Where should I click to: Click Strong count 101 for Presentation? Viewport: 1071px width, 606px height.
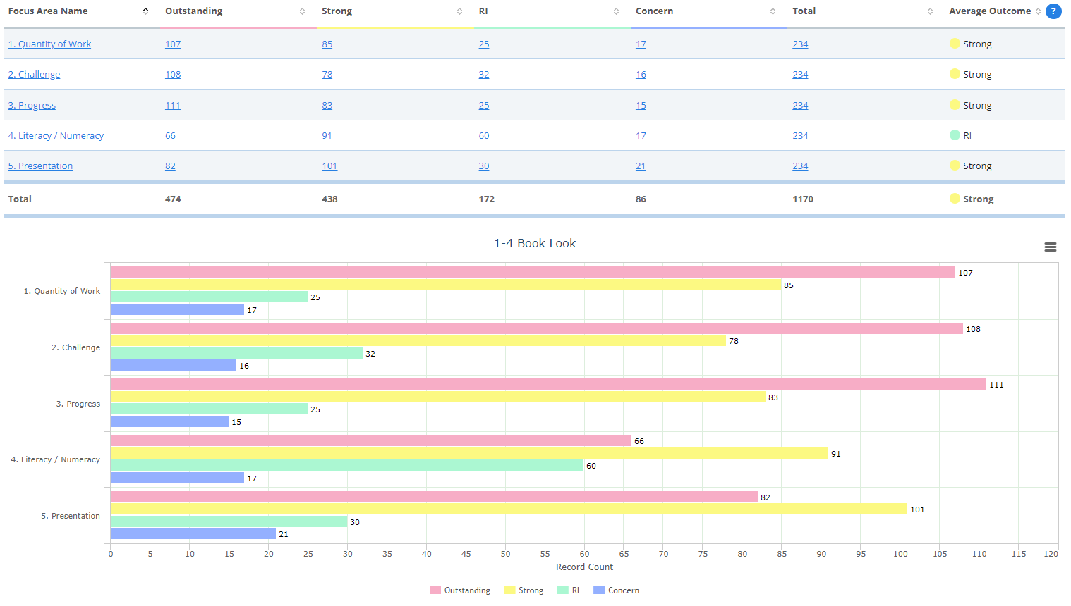pyautogui.click(x=329, y=166)
